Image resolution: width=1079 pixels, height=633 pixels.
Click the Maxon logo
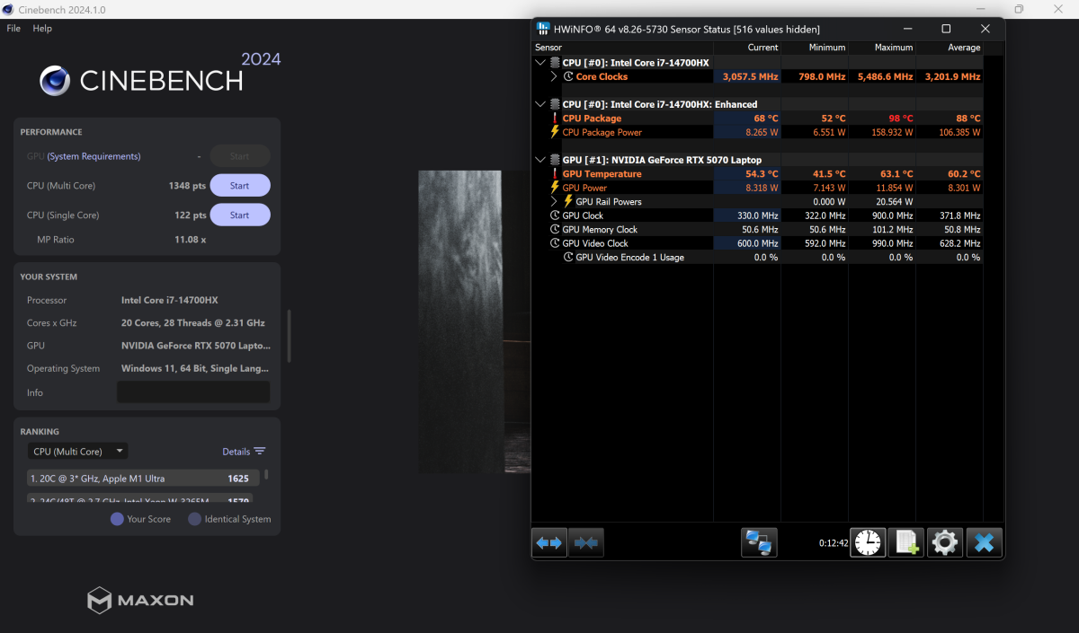(x=140, y=600)
